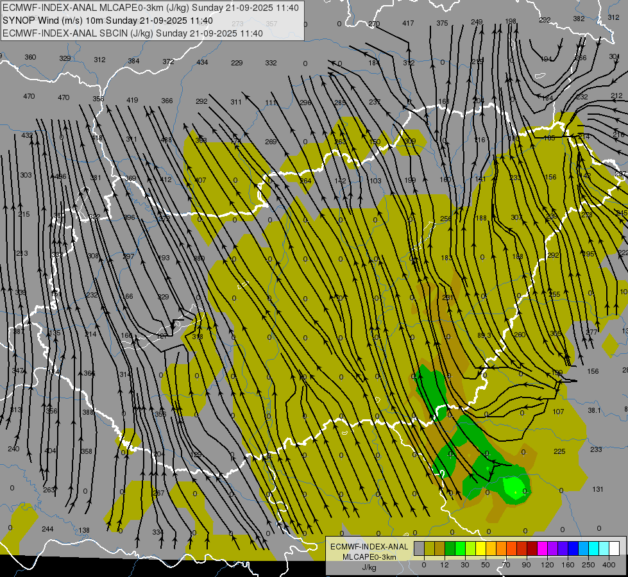Click the amber swatch right of 50
The image size is (628, 577).
[x=491, y=549]
